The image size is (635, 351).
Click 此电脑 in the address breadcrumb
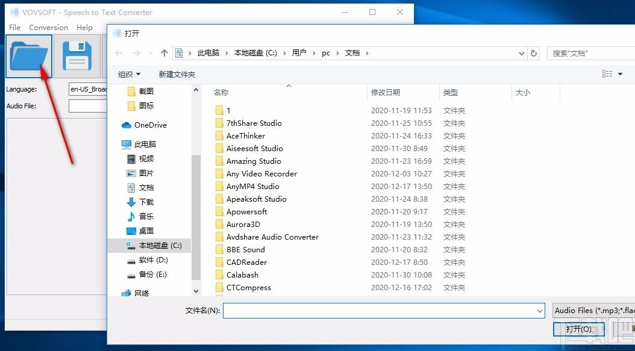click(x=208, y=53)
